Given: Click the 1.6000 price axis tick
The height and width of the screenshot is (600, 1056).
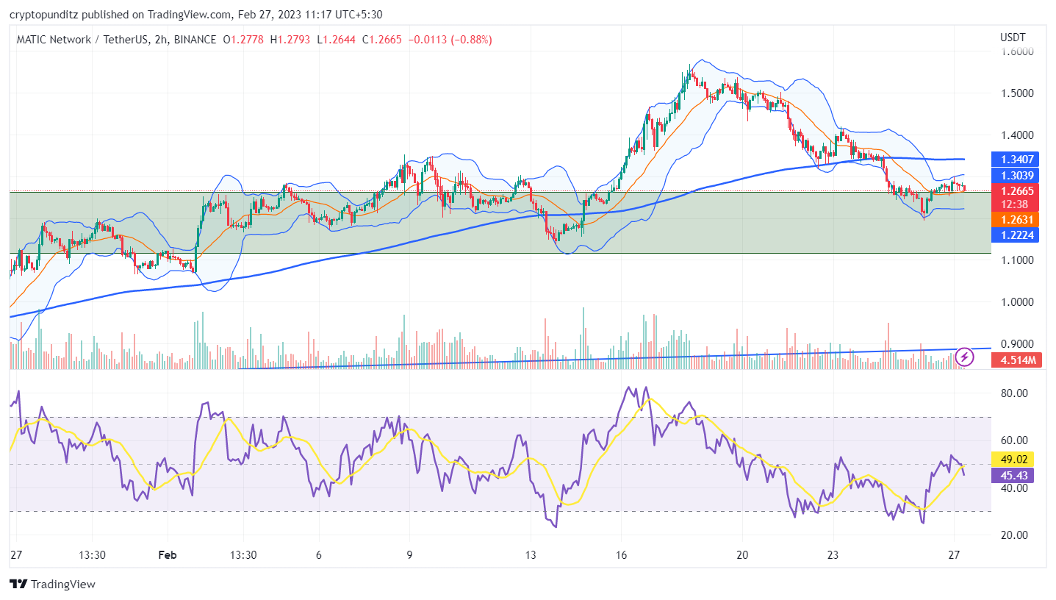Looking at the screenshot, I should pyautogui.click(x=1017, y=51).
